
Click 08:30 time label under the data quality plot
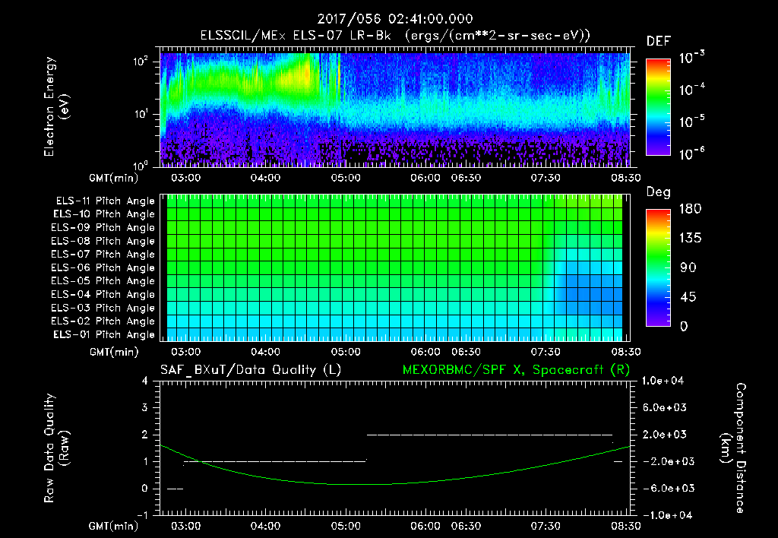[626, 526]
